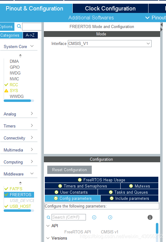
Task: Select DMA in System Core
Action: point(14,61)
